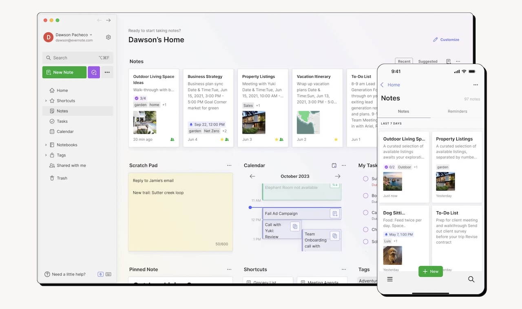The image size is (522, 309).
Task: Expand the Shortcuts tree item
Action: click(46, 101)
